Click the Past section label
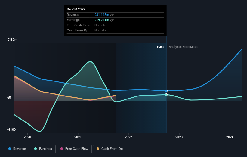Image resolution: width=247 pixels, height=157 pixels. coord(160,47)
